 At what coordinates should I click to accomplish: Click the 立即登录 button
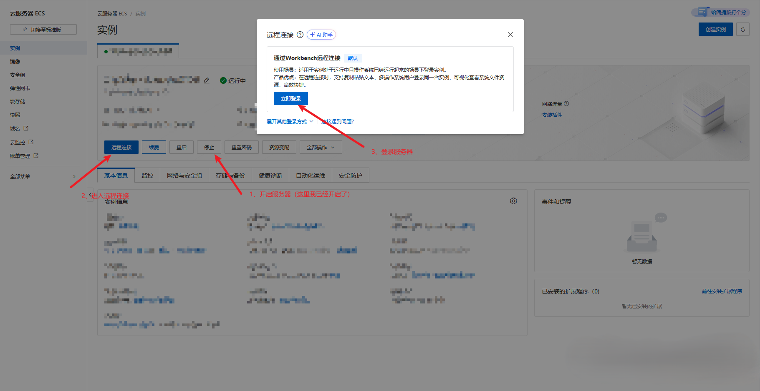[x=291, y=98]
